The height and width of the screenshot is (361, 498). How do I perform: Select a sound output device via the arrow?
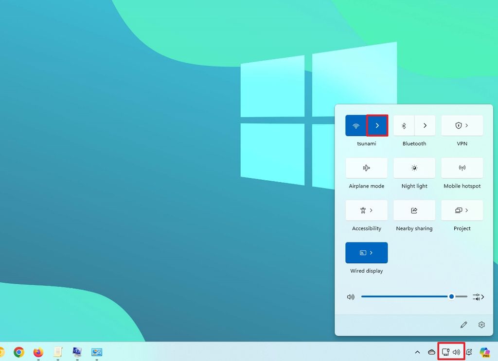coord(478,296)
